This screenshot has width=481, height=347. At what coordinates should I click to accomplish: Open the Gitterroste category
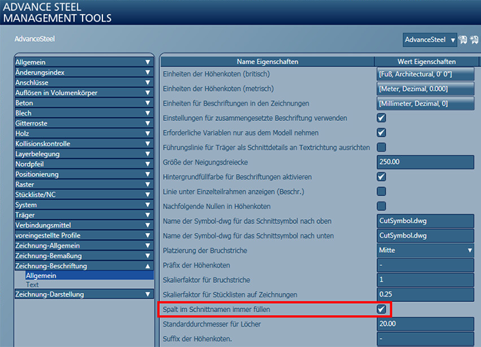pos(84,124)
